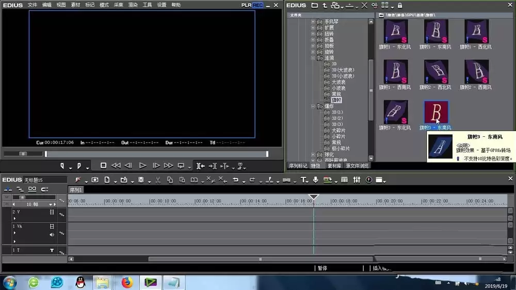Viewport: 516px width, 290px height.
Task: Expand the 手风琴 folder in effects tree
Action: pyautogui.click(x=313, y=22)
